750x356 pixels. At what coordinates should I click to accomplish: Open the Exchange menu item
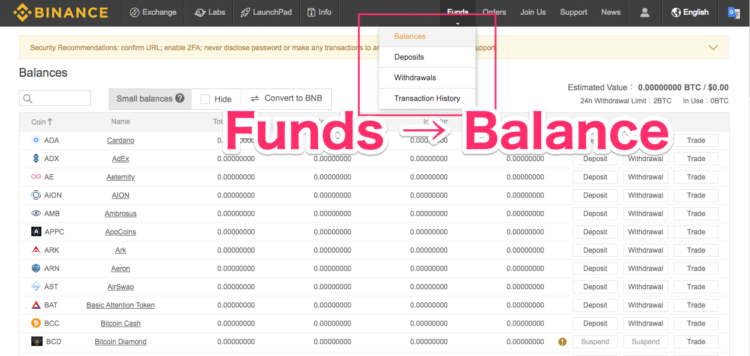153,12
